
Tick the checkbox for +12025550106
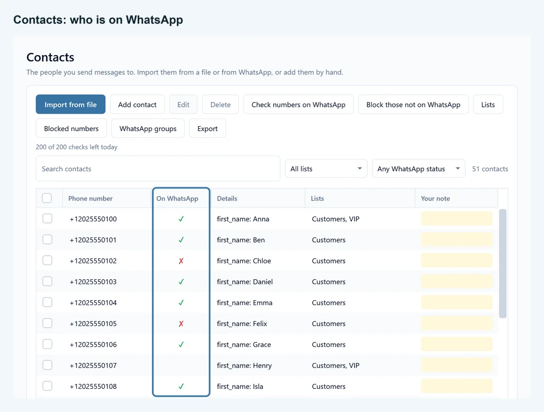(x=47, y=344)
